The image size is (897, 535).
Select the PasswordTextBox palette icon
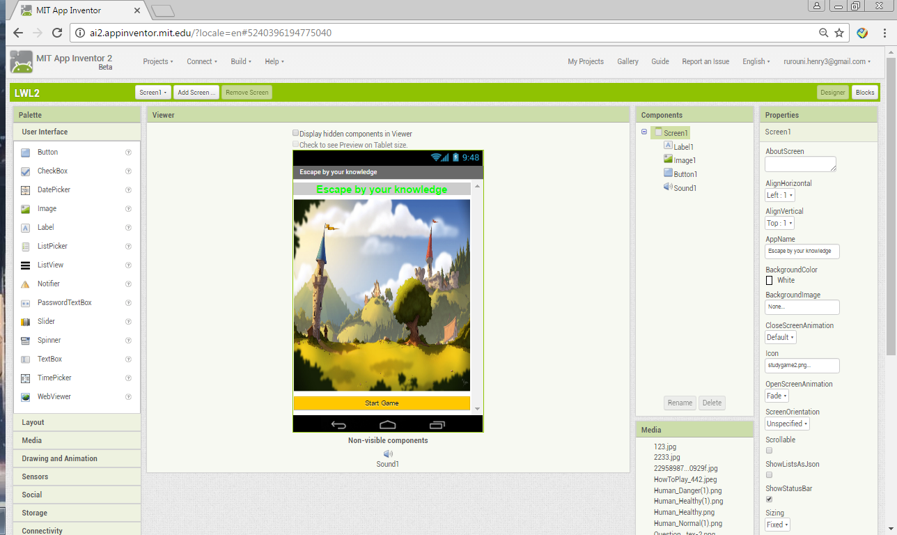click(26, 303)
